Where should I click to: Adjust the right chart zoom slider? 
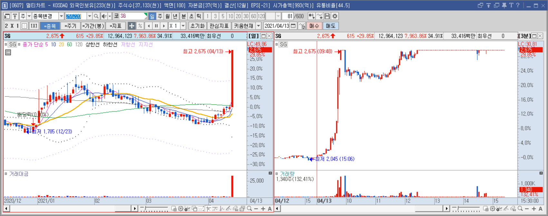pos(466,209)
